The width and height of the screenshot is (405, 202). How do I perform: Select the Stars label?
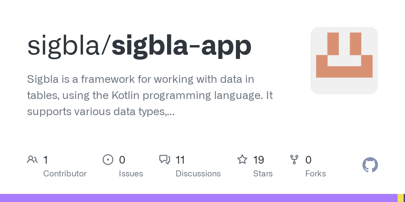tap(263, 174)
